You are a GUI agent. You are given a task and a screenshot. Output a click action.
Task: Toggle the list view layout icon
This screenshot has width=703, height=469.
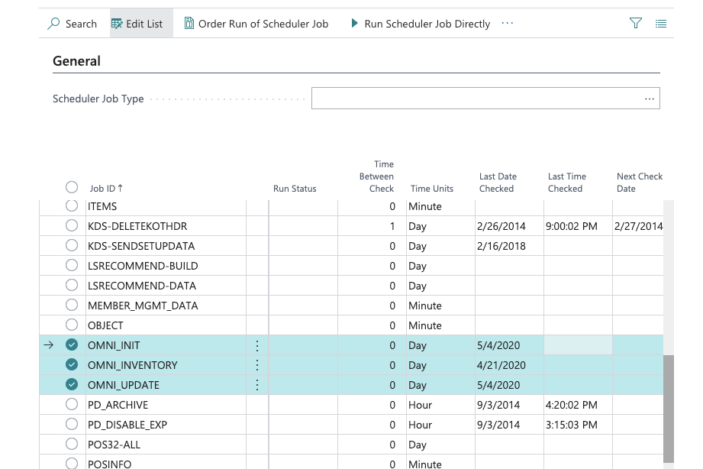[x=661, y=24]
